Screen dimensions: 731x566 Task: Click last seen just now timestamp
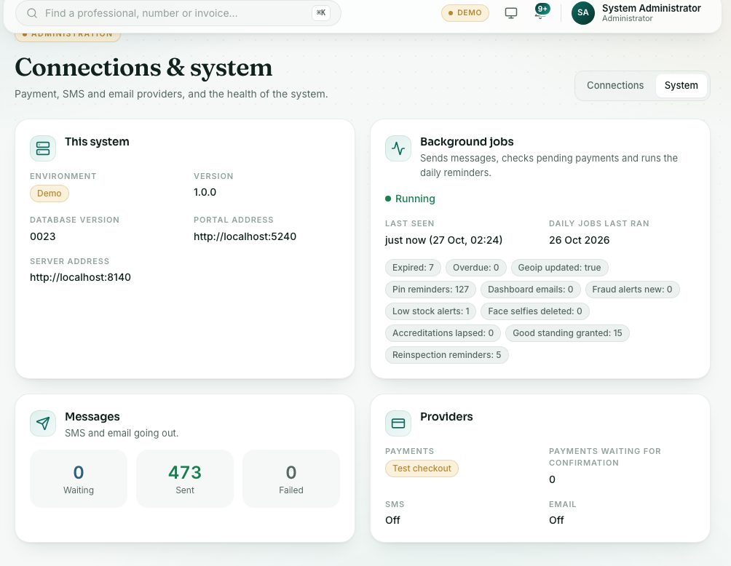(x=443, y=240)
